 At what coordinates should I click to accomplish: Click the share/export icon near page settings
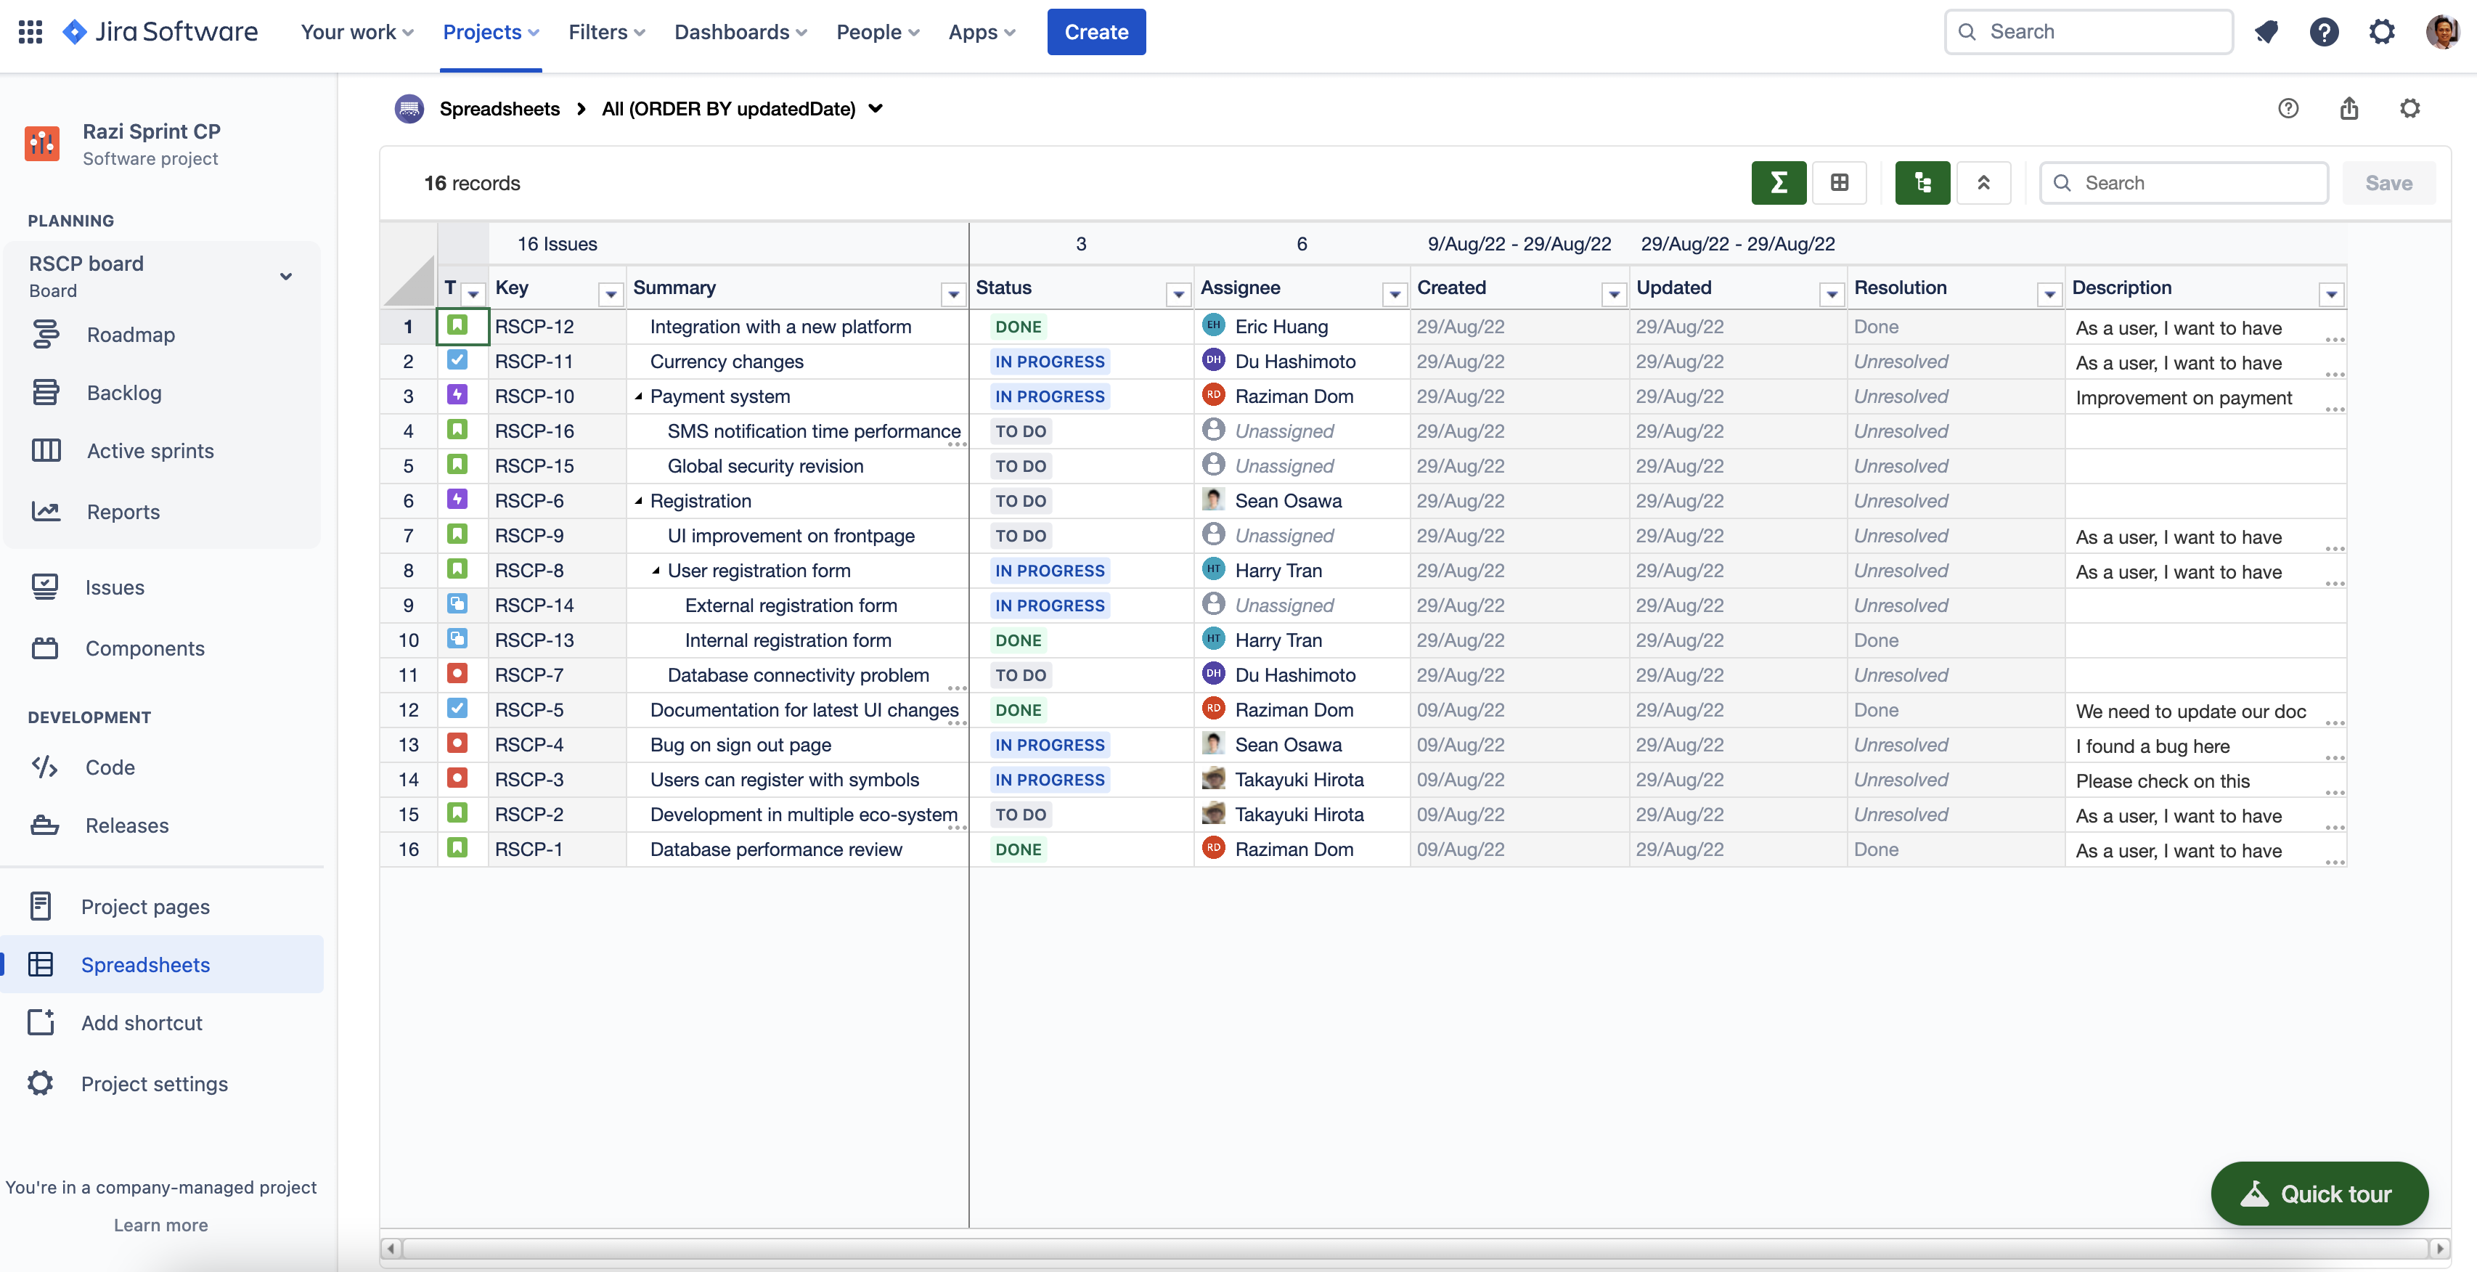pos(2349,109)
